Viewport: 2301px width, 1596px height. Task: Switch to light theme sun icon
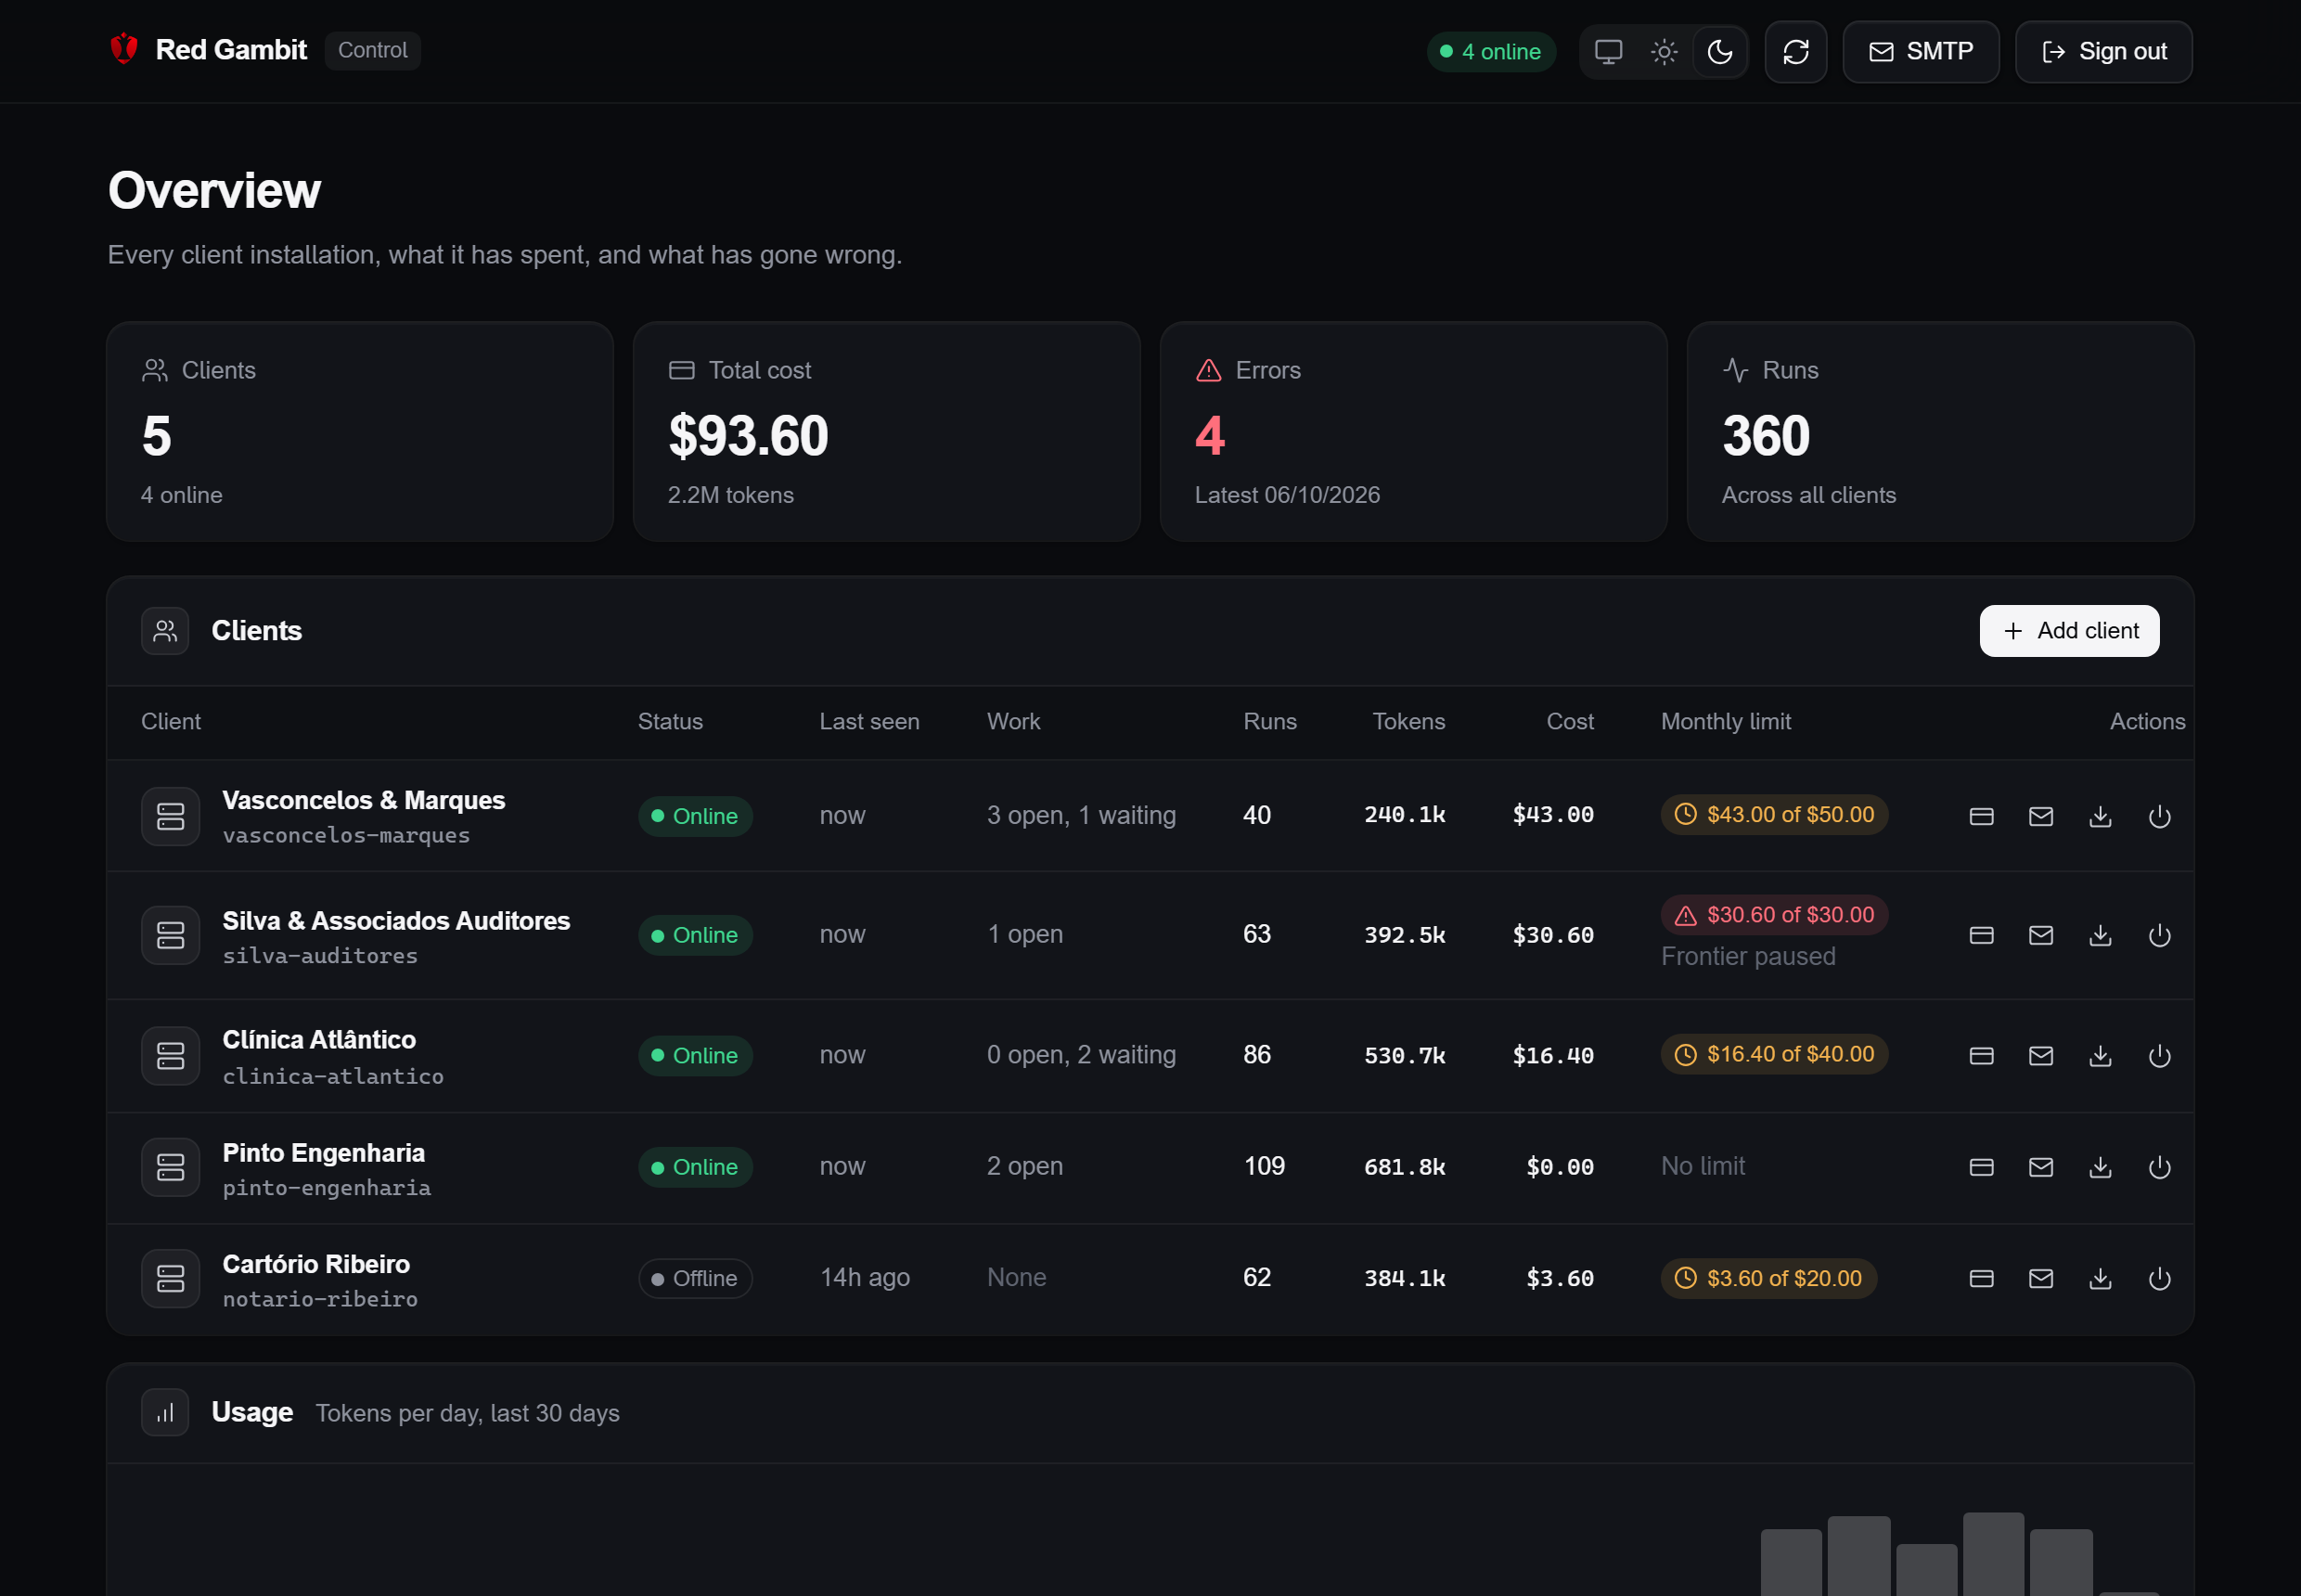(x=1664, y=52)
